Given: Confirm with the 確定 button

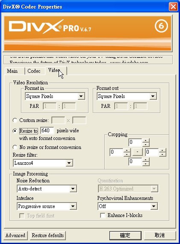Looking at the screenshot, I should click(125, 235).
